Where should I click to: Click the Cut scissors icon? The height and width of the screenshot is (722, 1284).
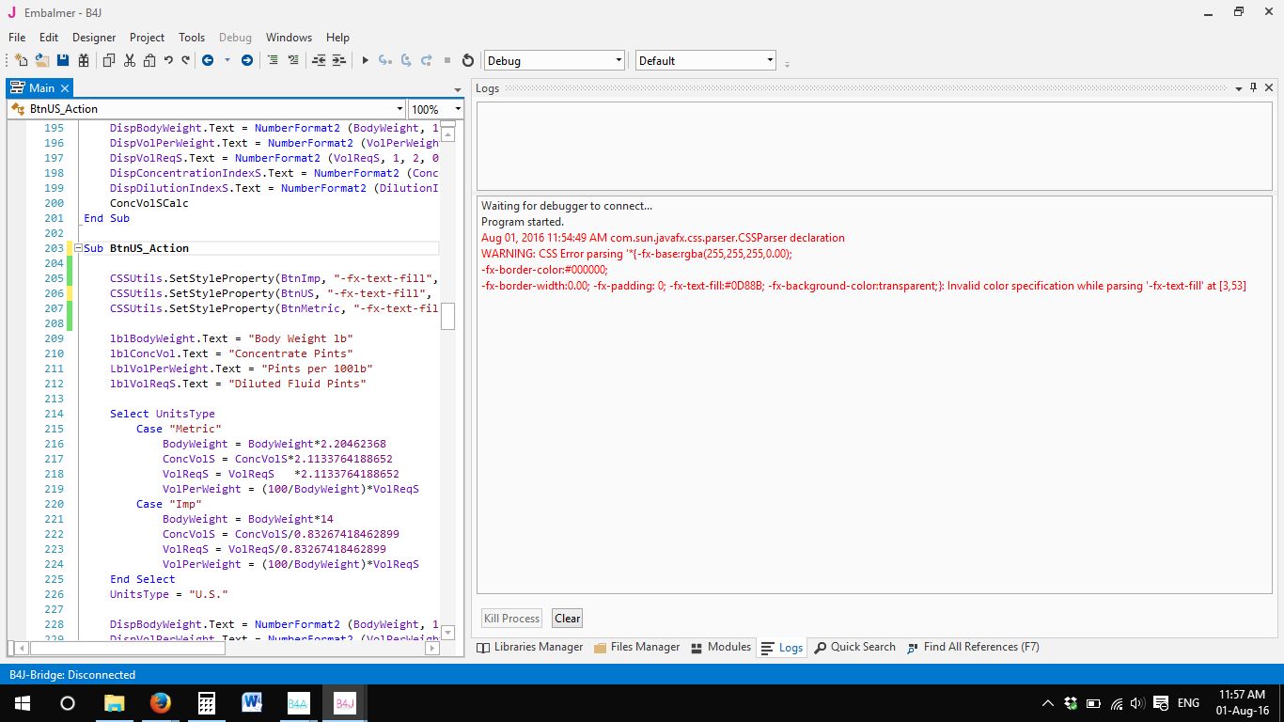(129, 60)
